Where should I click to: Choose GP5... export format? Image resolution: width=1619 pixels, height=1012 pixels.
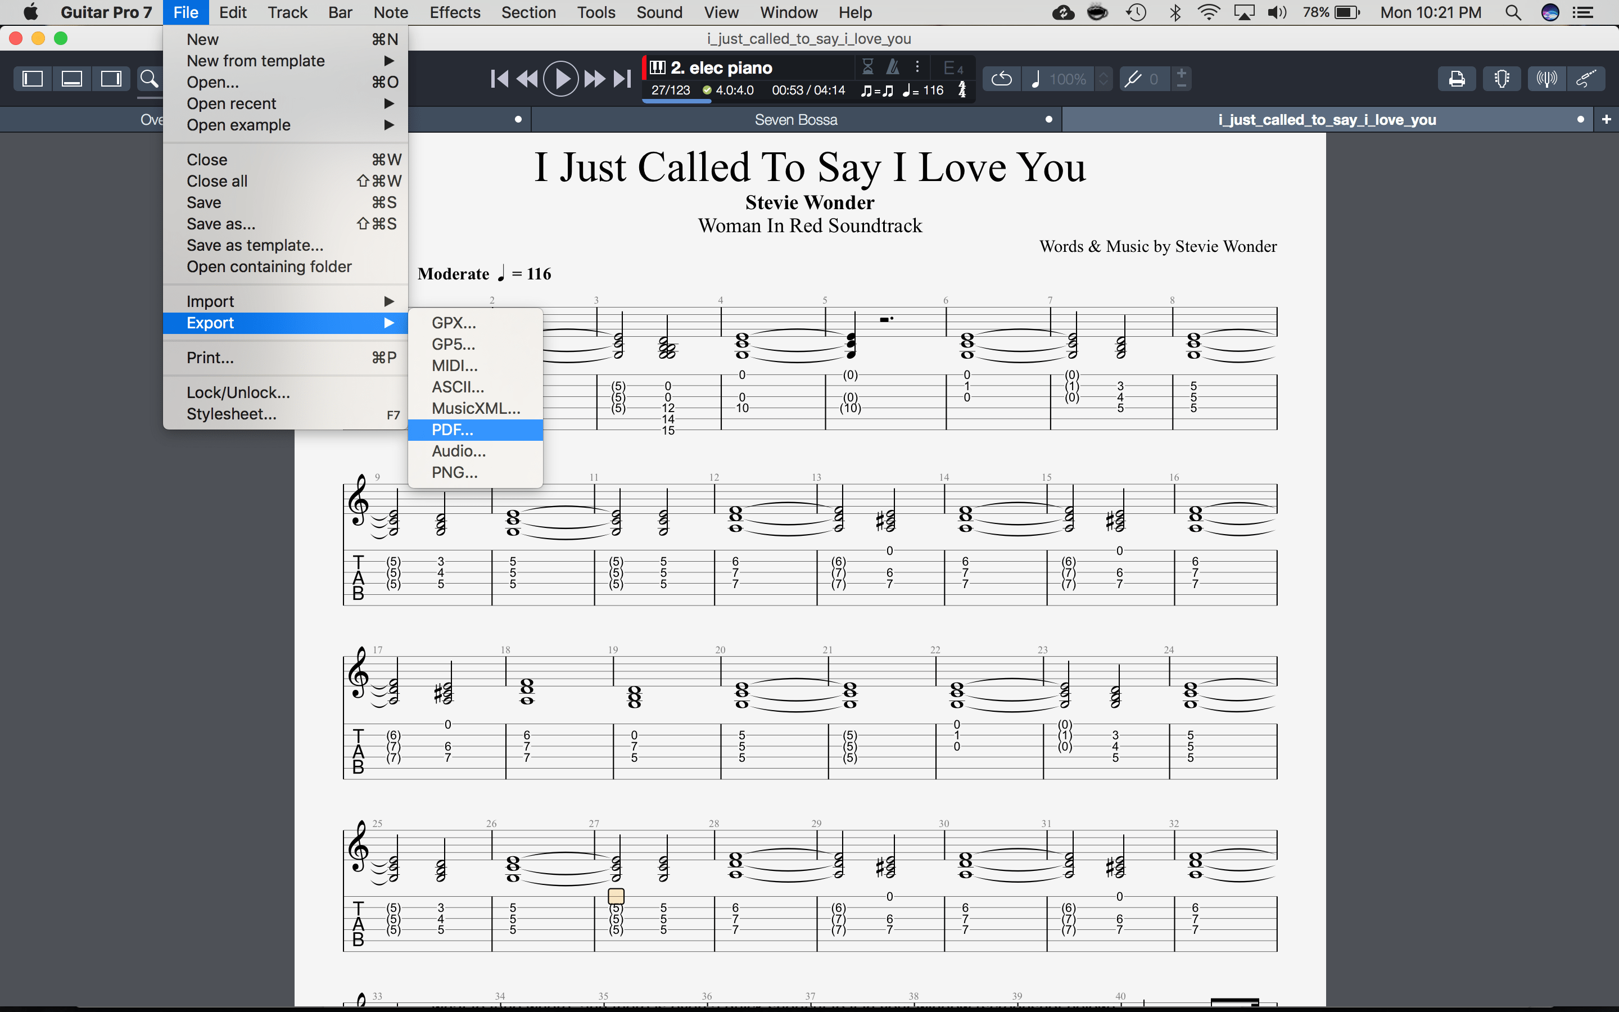click(476, 344)
